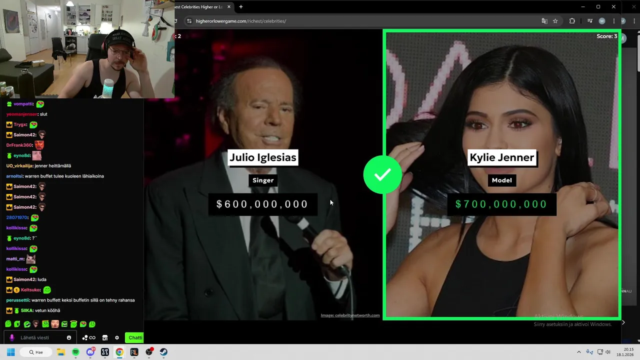
Task: Open Discord from the taskbar
Action: click(x=90, y=352)
